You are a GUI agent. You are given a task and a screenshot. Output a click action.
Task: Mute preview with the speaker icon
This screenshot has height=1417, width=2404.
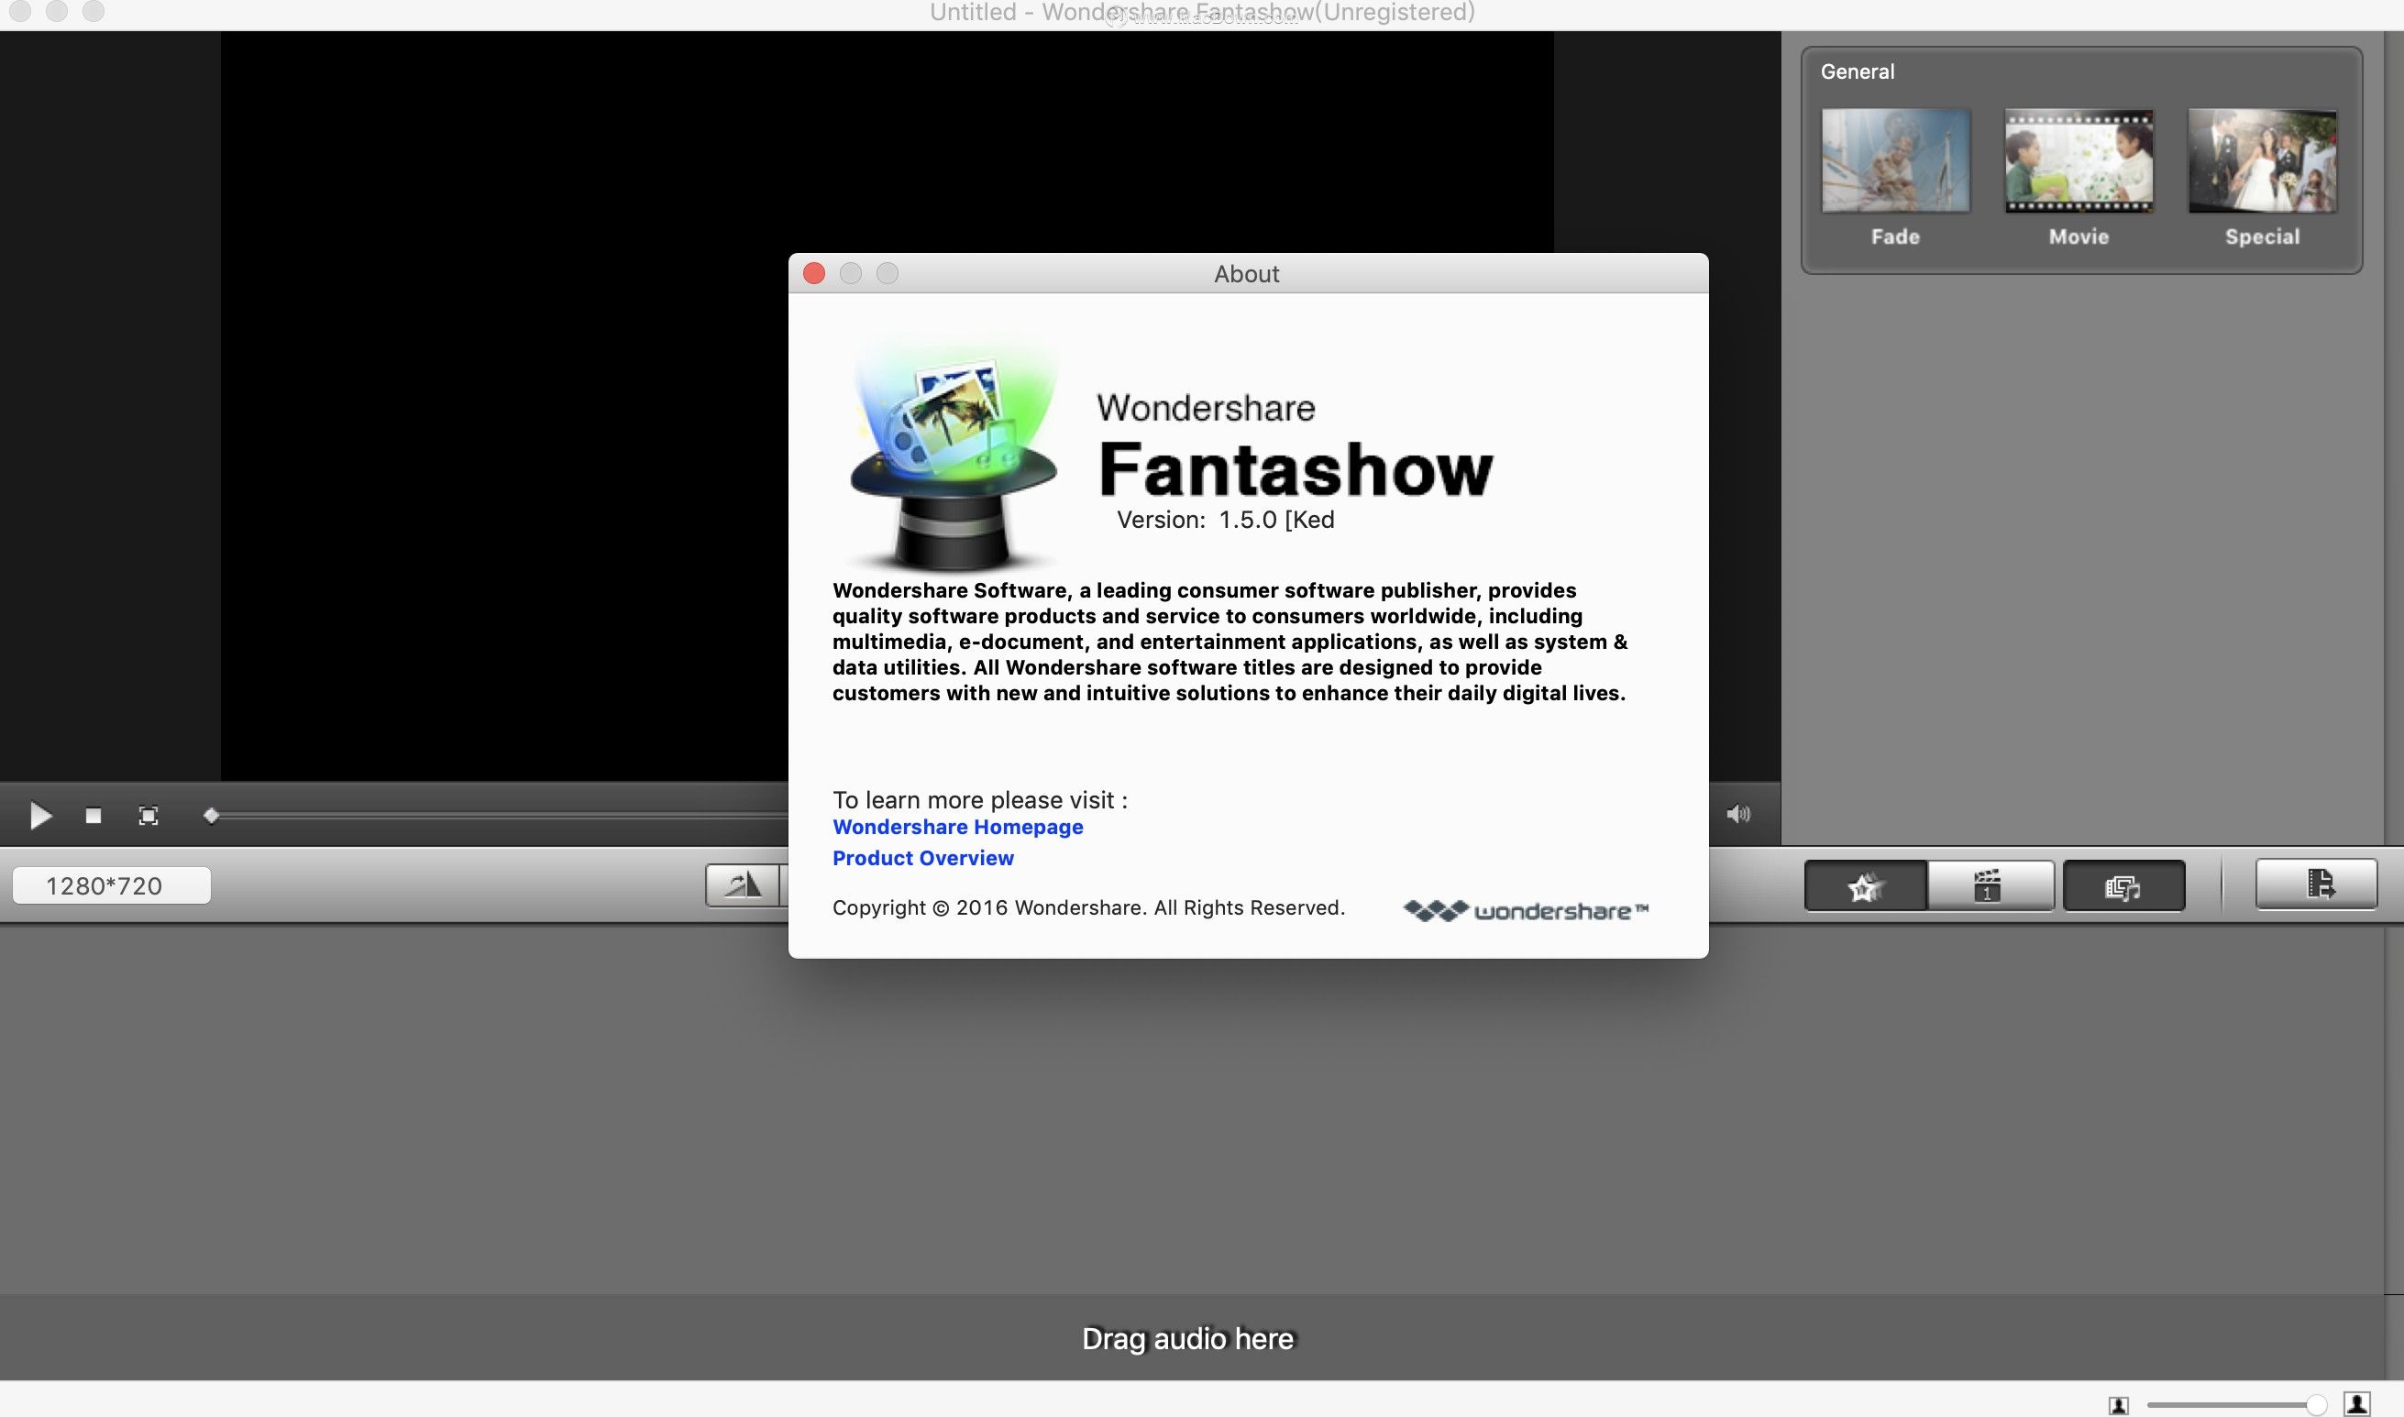[1738, 814]
